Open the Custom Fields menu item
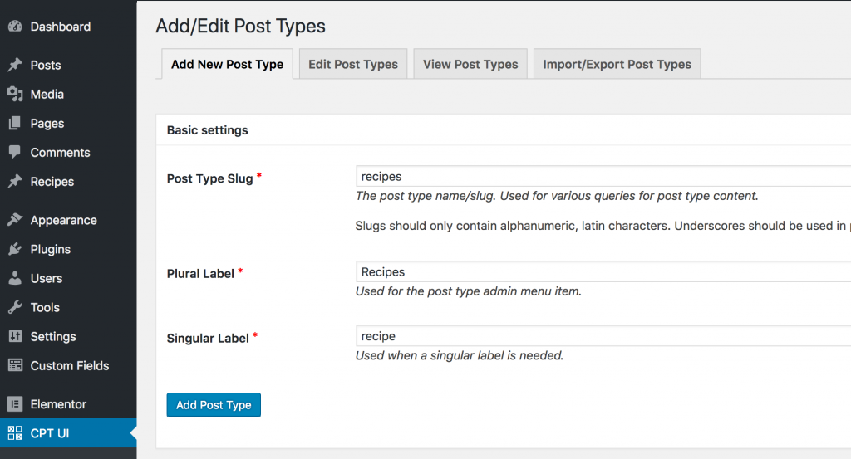Image resolution: width=851 pixels, height=459 pixels. coord(70,365)
